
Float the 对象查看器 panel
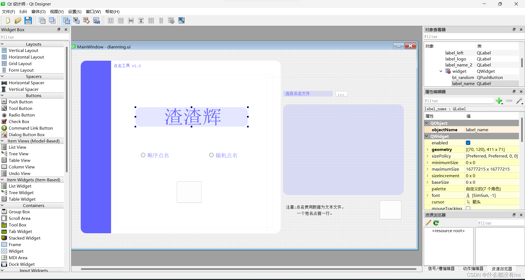click(514, 30)
